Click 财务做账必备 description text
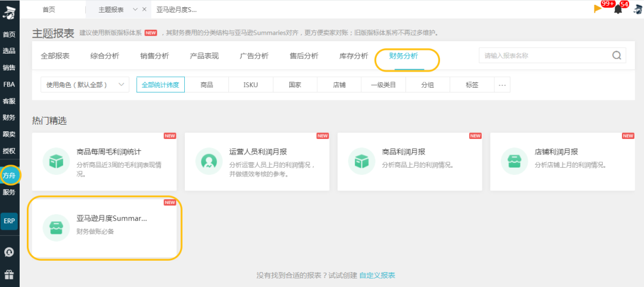Screen dimensions: 644x287 click(x=95, y=232)
